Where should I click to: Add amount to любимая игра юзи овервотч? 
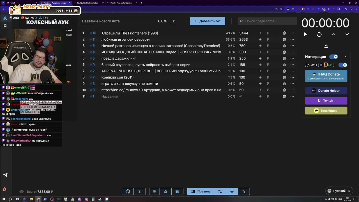[260, 40]
